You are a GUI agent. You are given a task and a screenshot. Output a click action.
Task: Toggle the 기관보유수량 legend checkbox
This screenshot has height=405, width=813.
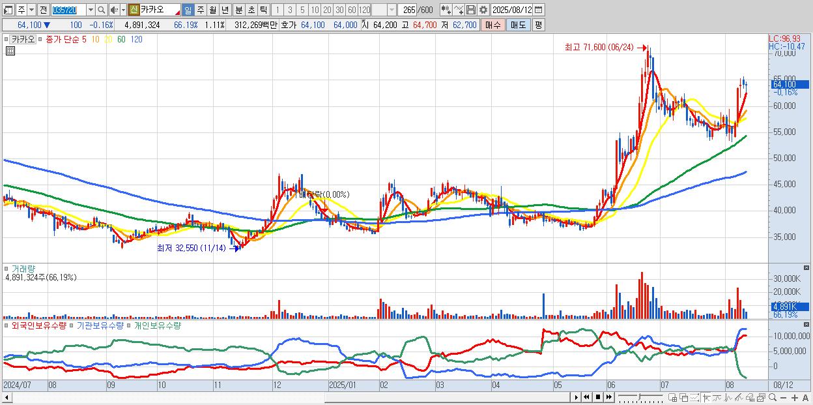[x=72, y=325]
